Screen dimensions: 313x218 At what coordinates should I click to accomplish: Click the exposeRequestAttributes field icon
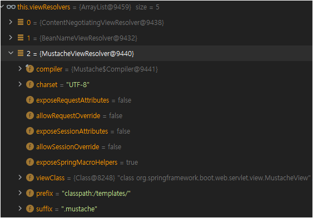[x=30, y=100]
